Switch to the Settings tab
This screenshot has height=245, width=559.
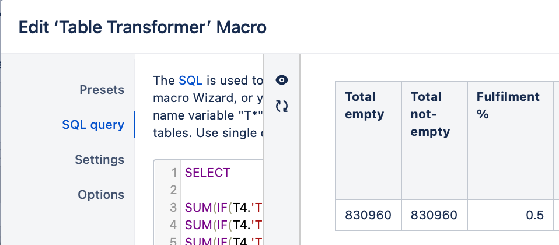tap(99, 160)
